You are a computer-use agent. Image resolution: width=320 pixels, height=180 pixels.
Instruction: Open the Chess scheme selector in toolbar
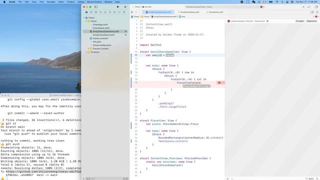tap(136, 7)
